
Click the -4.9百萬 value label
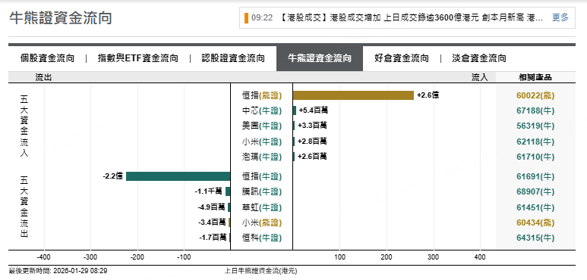[212, 207]
